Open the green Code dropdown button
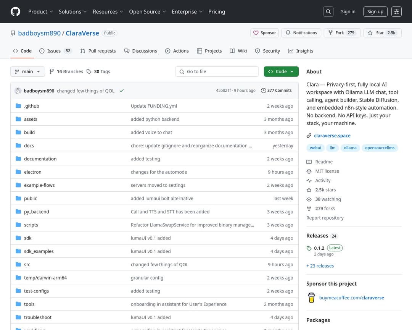412x330 pixels. pos(281,71)
